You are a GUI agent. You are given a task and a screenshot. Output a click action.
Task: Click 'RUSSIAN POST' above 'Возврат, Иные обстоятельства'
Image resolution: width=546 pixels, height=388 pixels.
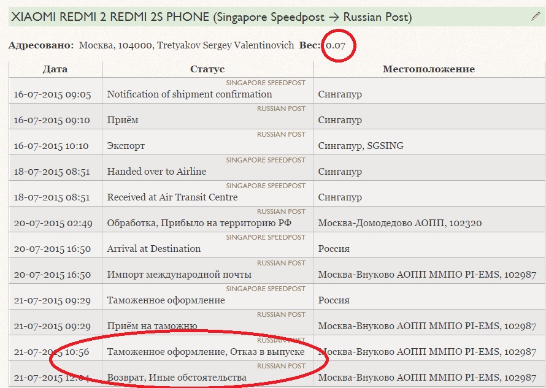(281, 366)
